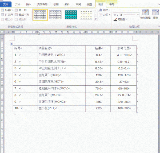The image size is (160, 153).
Task: Apply the teal colored table style
Action: tap(71, 15)
